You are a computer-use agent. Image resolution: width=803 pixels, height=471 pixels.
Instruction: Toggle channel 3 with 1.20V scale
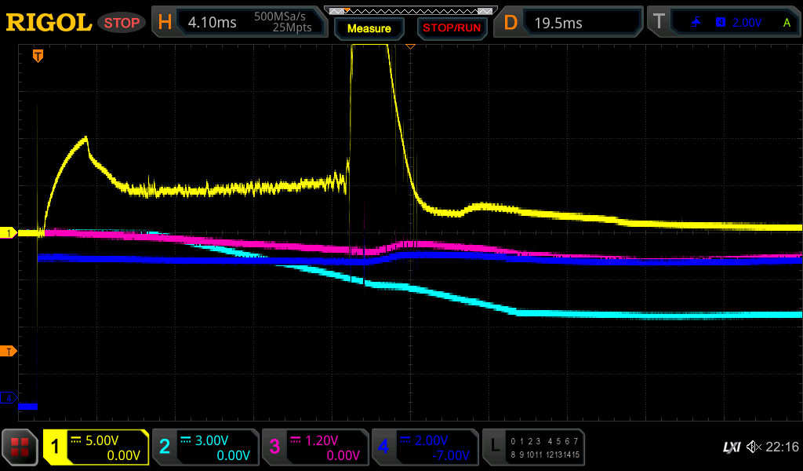click(314, 447)
